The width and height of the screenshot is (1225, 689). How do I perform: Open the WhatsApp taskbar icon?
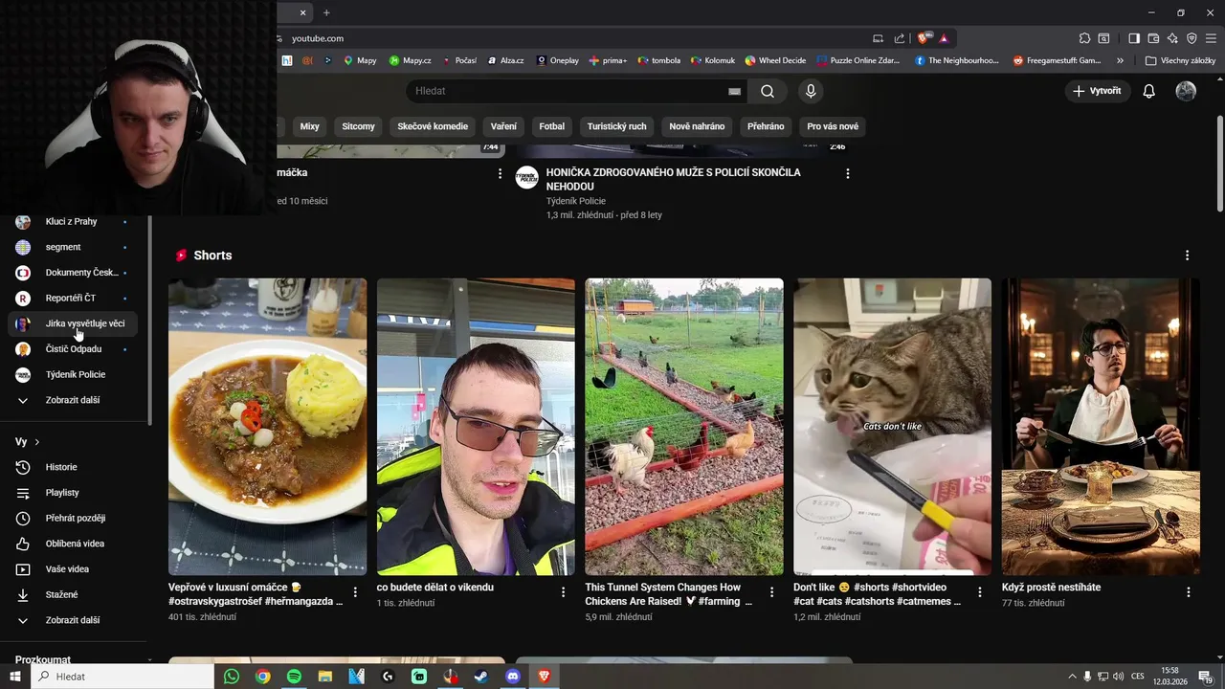(232, 677)
